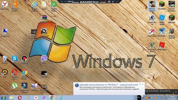Image resolution: width=178 pixels, height=100 pixels.
Task: Open the Roblox Studio desktop shortcut
Action: pos(162,19)
